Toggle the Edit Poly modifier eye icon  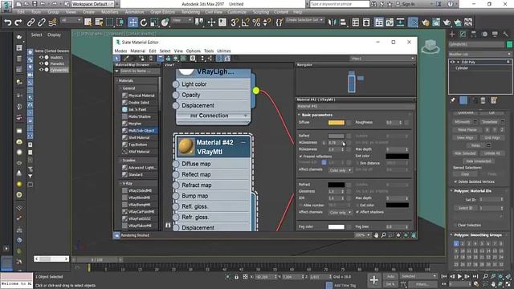452,62
